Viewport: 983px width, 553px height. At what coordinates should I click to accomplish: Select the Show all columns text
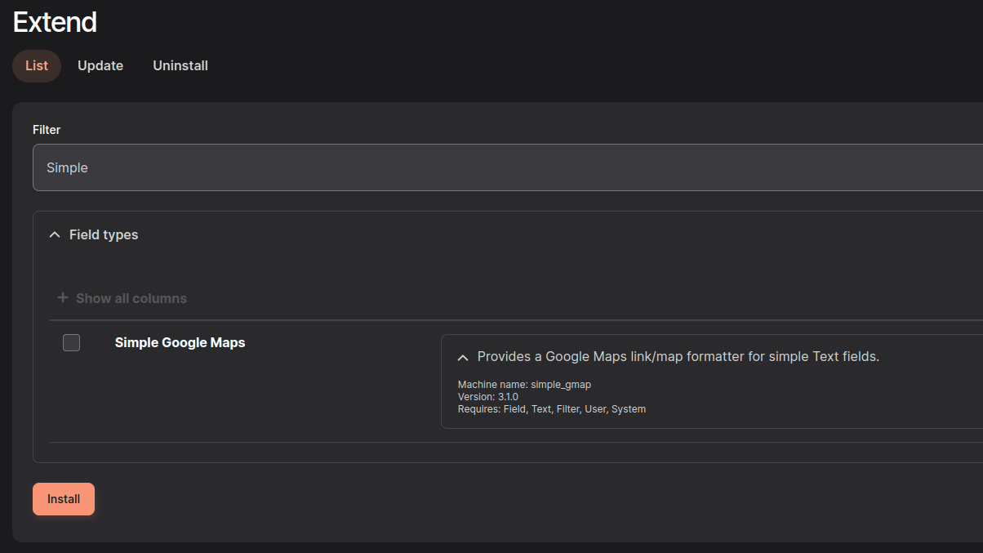point(131,299)
